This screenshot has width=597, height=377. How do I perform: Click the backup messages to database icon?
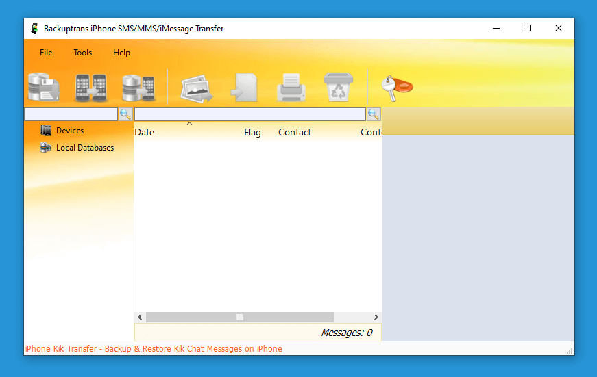click(44, 87)
